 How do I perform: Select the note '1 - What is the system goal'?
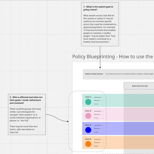[x=100, y=24]
